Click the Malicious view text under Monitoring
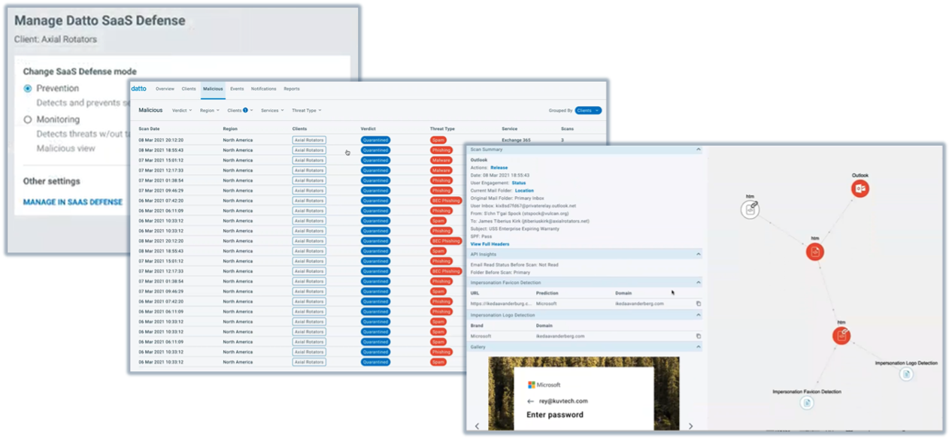This screenshot has height=441, width=952. (66, 149)
